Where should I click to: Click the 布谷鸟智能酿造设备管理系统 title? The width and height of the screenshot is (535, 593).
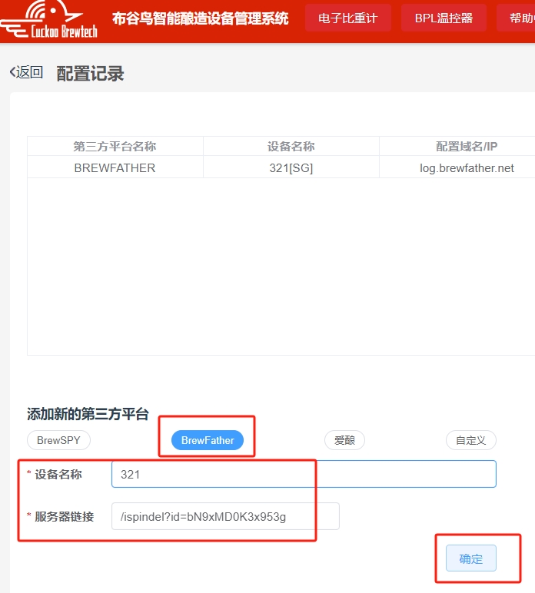pyautogui.click(x=200, y=18)
